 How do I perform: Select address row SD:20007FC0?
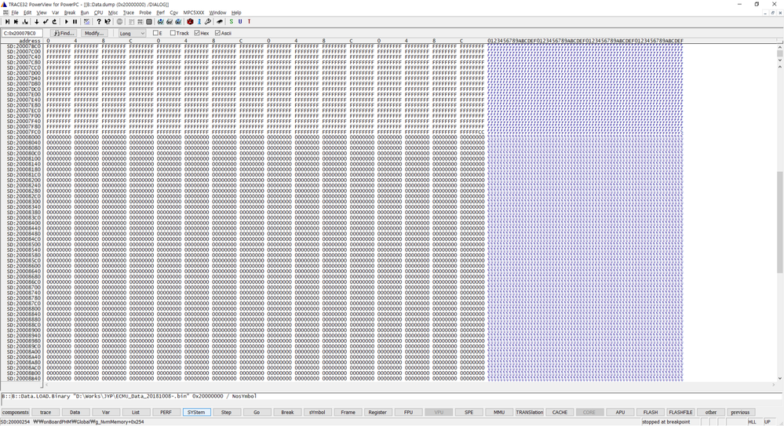pyautogui.click(x=24, y=132)
